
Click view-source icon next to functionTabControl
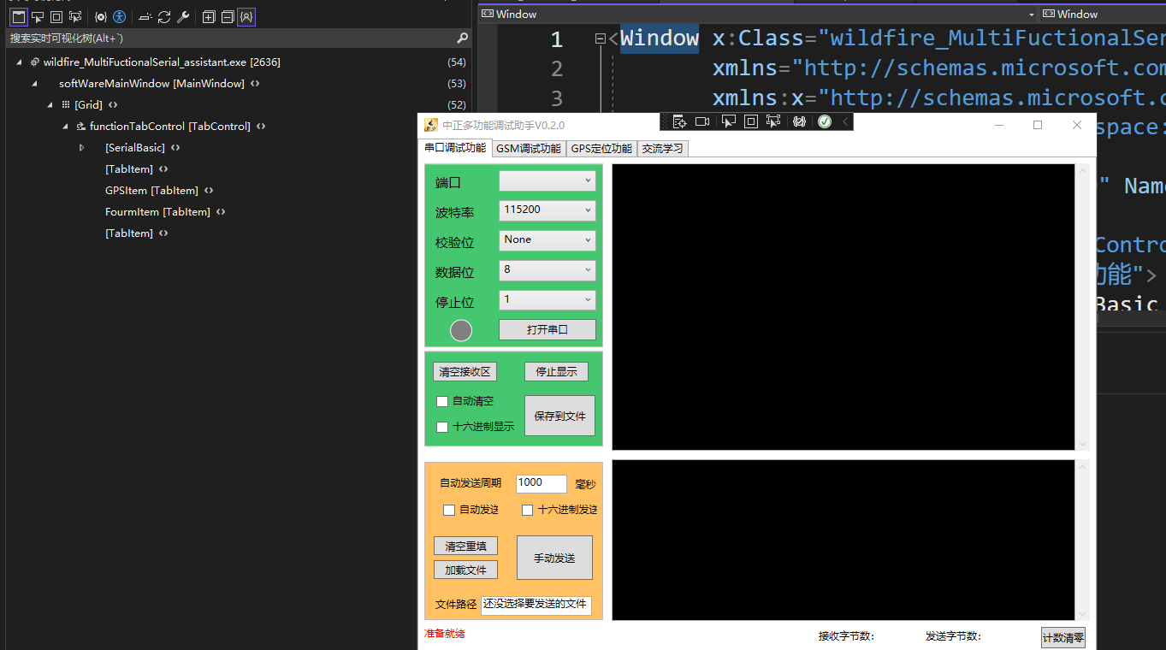tap(261, 127)
